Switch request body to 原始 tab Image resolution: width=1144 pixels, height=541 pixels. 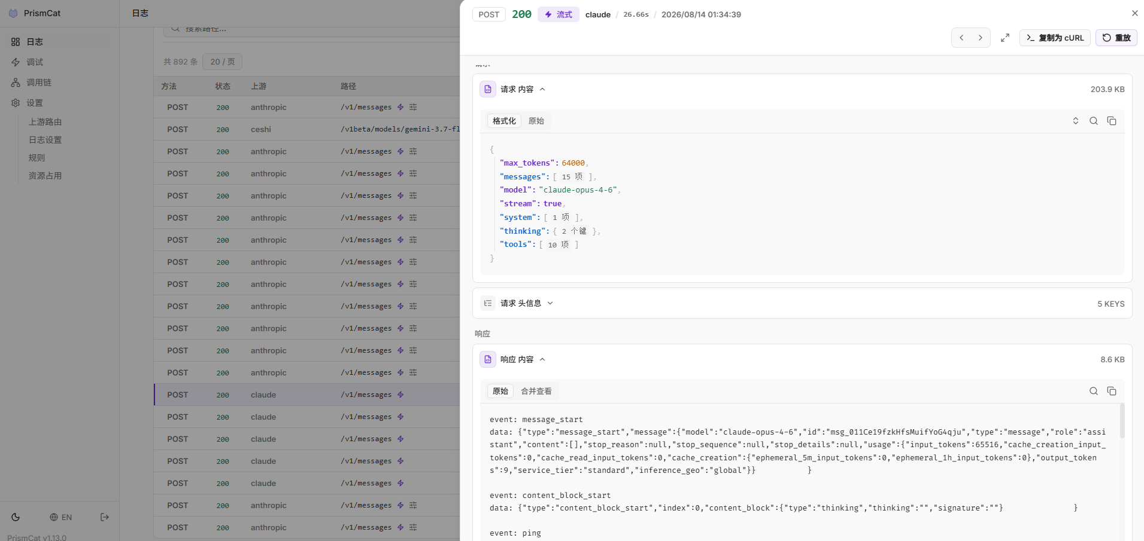tap(536, 121)
